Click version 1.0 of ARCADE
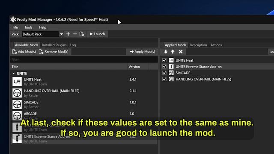Screen dimensions: 274x154 point(132,114)
